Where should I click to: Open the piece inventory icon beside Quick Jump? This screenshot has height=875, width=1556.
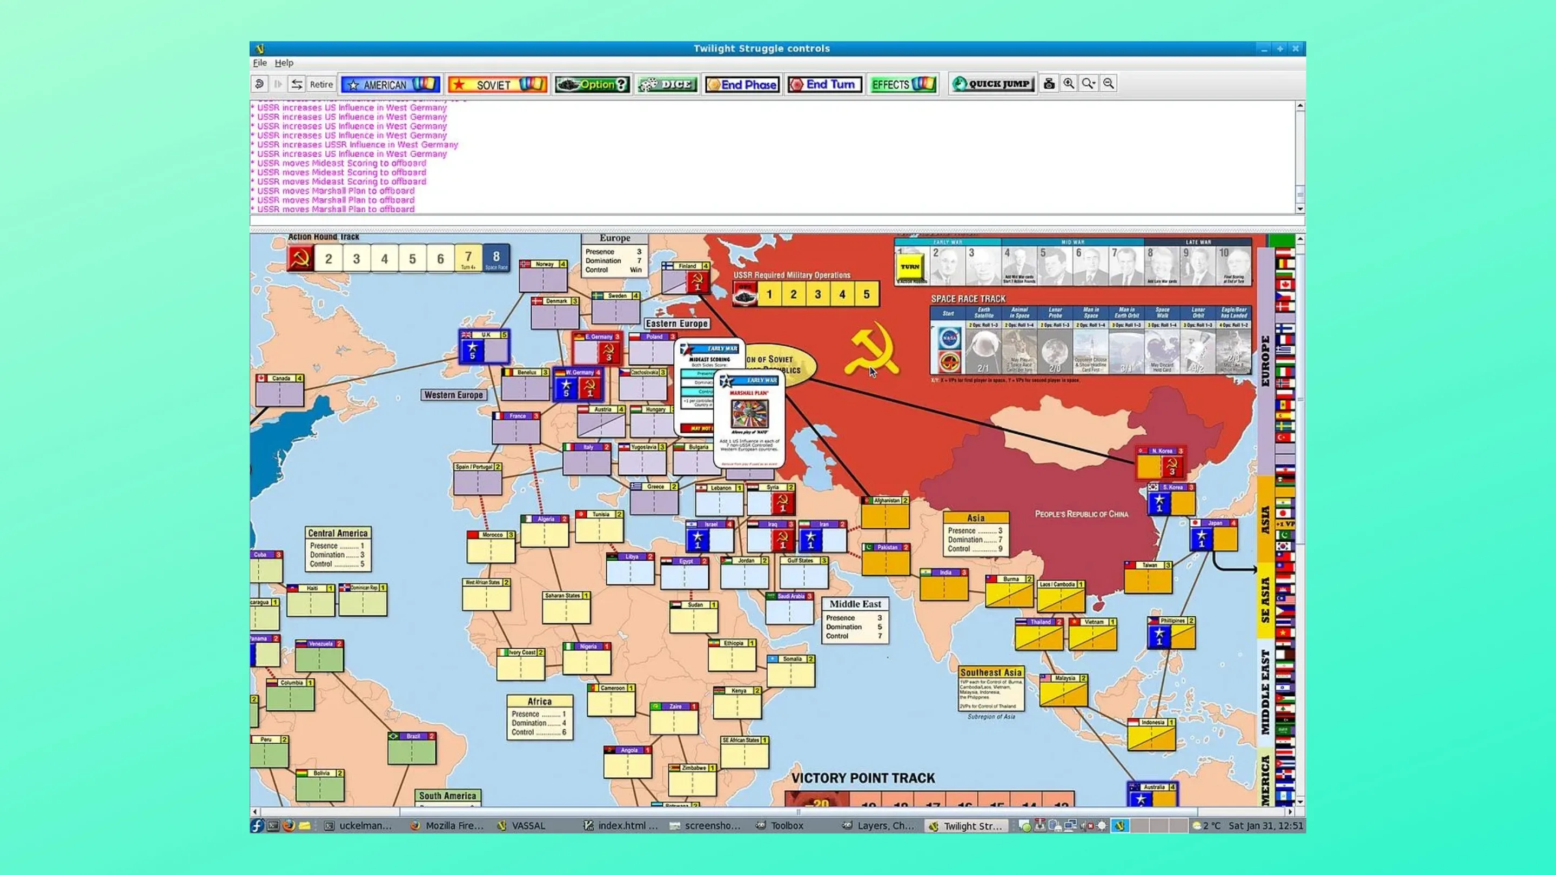(x=1049, y=84)
